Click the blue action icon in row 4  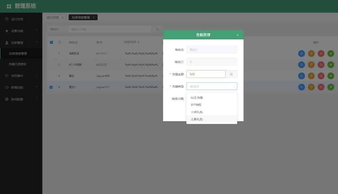[x=301, y=87]
